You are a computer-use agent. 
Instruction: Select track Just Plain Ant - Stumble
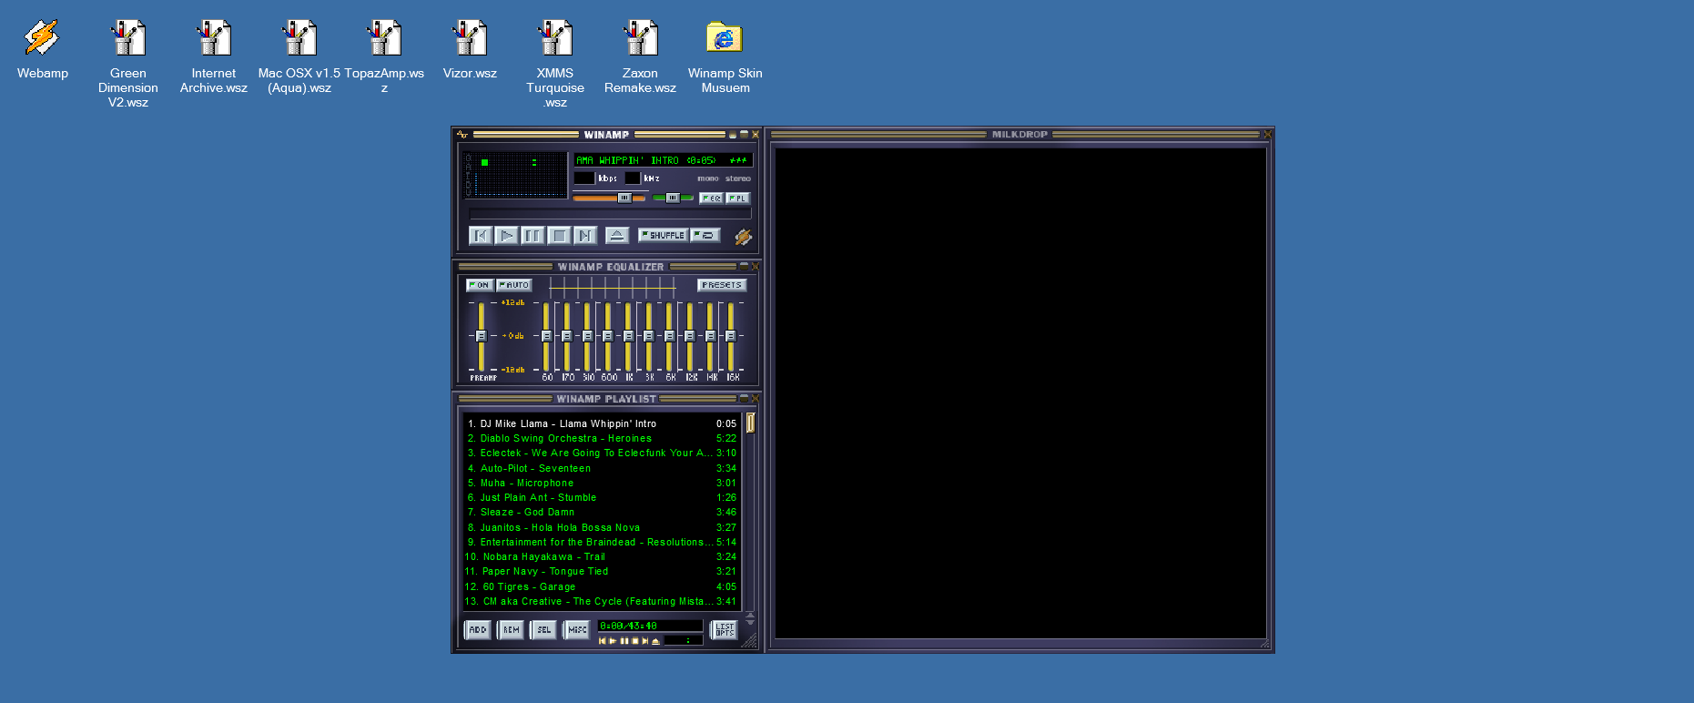coord(602,497)
